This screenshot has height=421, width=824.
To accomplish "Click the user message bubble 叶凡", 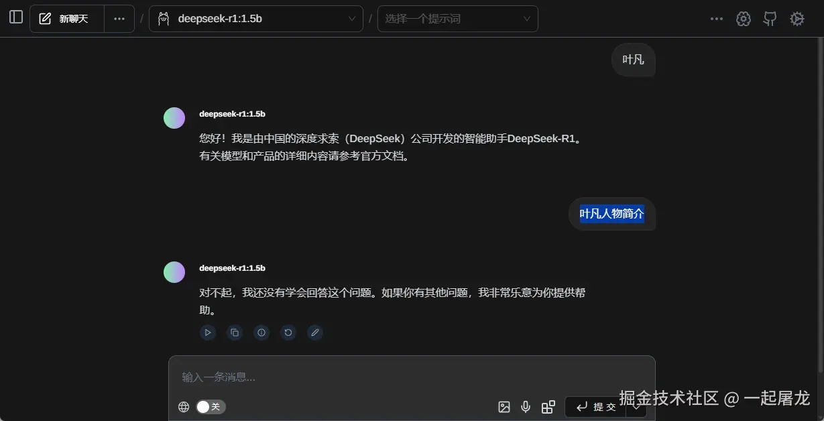I will pyautogui.click(x=634, y=60).
